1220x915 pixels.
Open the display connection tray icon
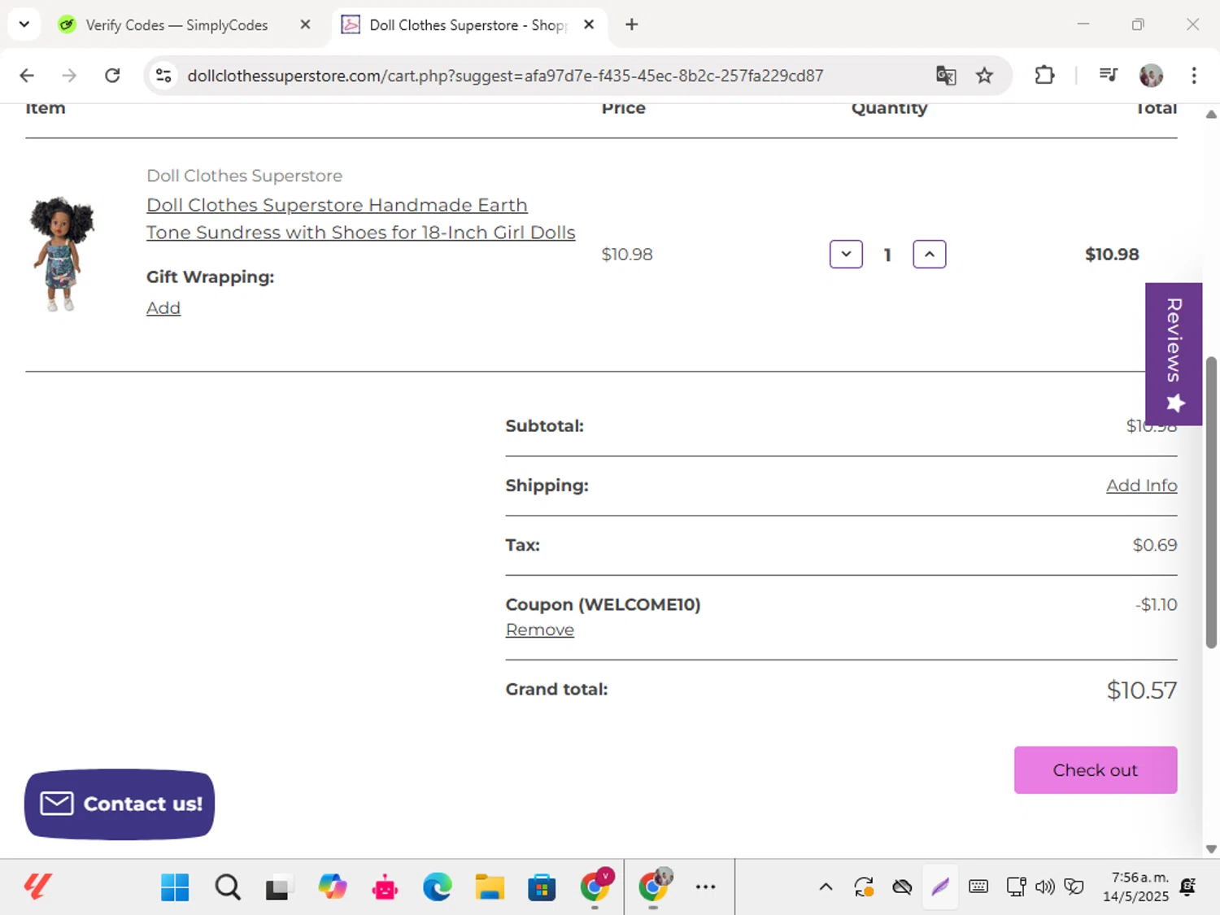click(1016, 887)
